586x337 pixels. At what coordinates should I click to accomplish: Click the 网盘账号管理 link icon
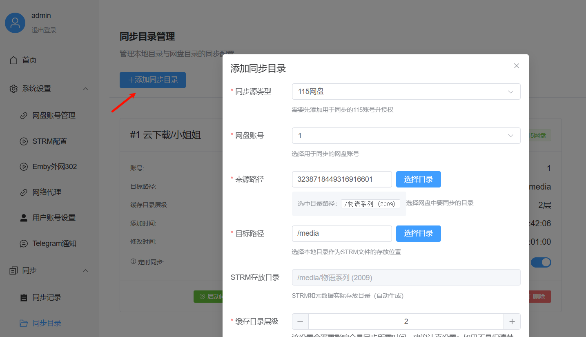tap(25, 115)
